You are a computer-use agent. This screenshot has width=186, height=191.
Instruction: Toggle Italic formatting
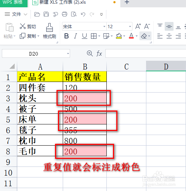(76, 36)
